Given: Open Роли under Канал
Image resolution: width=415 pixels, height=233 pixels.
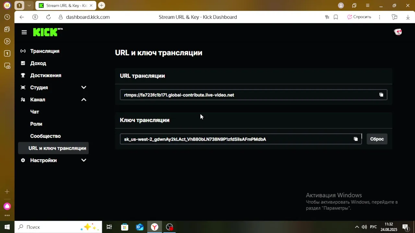Looking at the screenshot, I should (36, 124).
